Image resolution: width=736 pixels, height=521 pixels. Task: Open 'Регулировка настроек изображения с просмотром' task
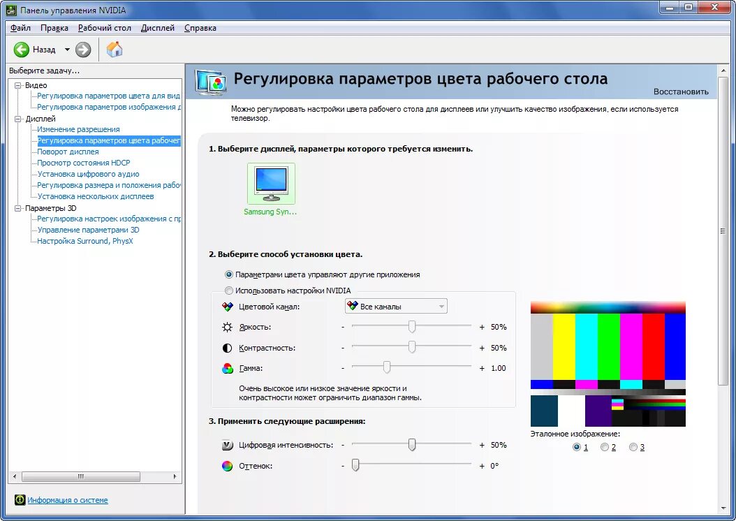point(109,219)
